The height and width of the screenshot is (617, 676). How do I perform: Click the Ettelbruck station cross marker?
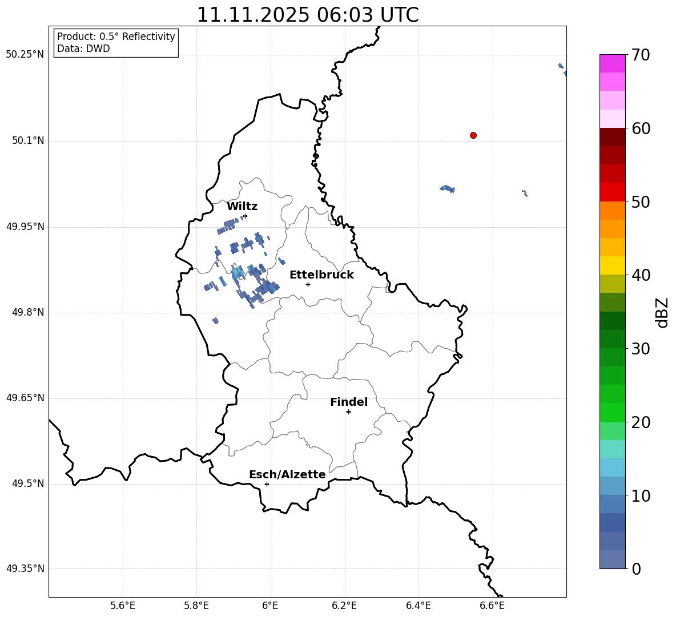(x=308, y=284)
